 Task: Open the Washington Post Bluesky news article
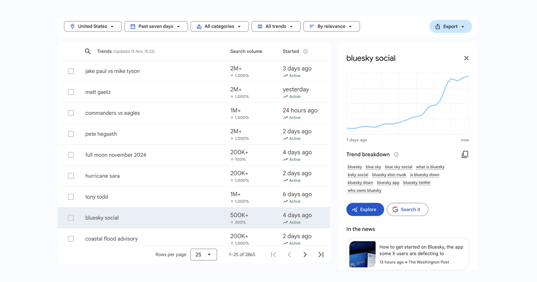[408, 254]
